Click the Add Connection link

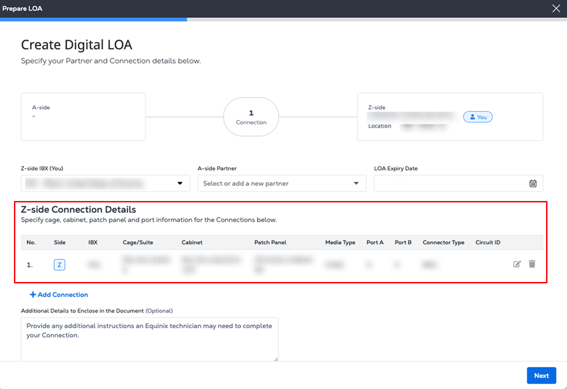click(x=59, y=295)
